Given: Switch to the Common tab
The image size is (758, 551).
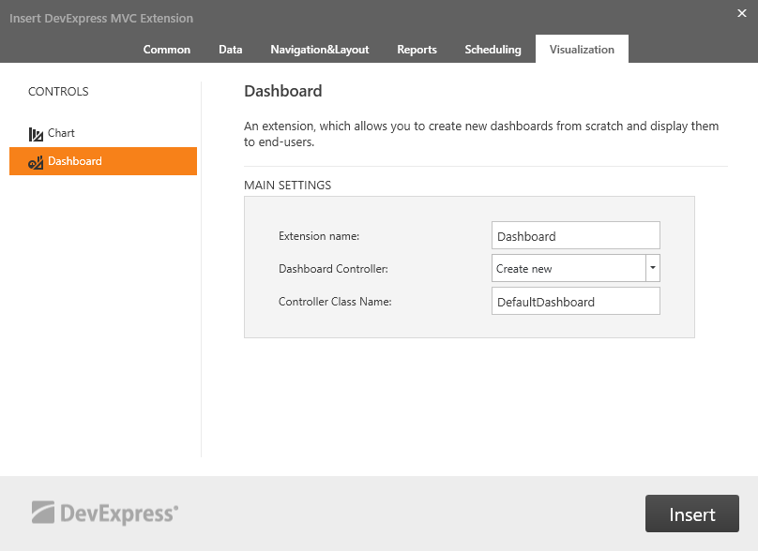Looking at the screenshot, I should tap(167, 50).
